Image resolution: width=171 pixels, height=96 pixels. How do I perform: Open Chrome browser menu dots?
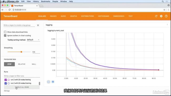click(168, 10)
